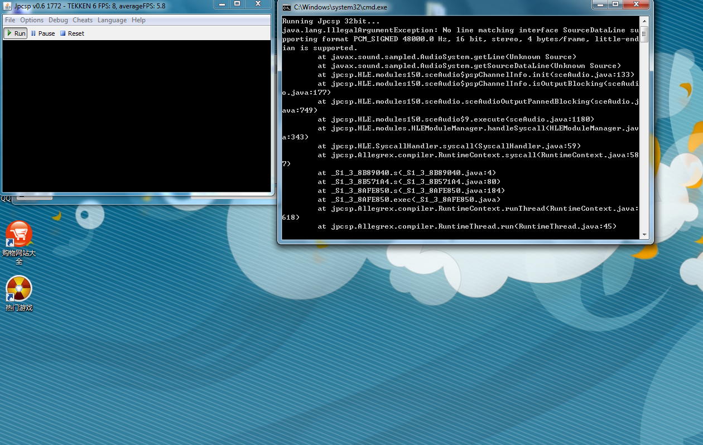
Task: Open the Cheats menu in Jpcsp
Action: tap(83, 20)
